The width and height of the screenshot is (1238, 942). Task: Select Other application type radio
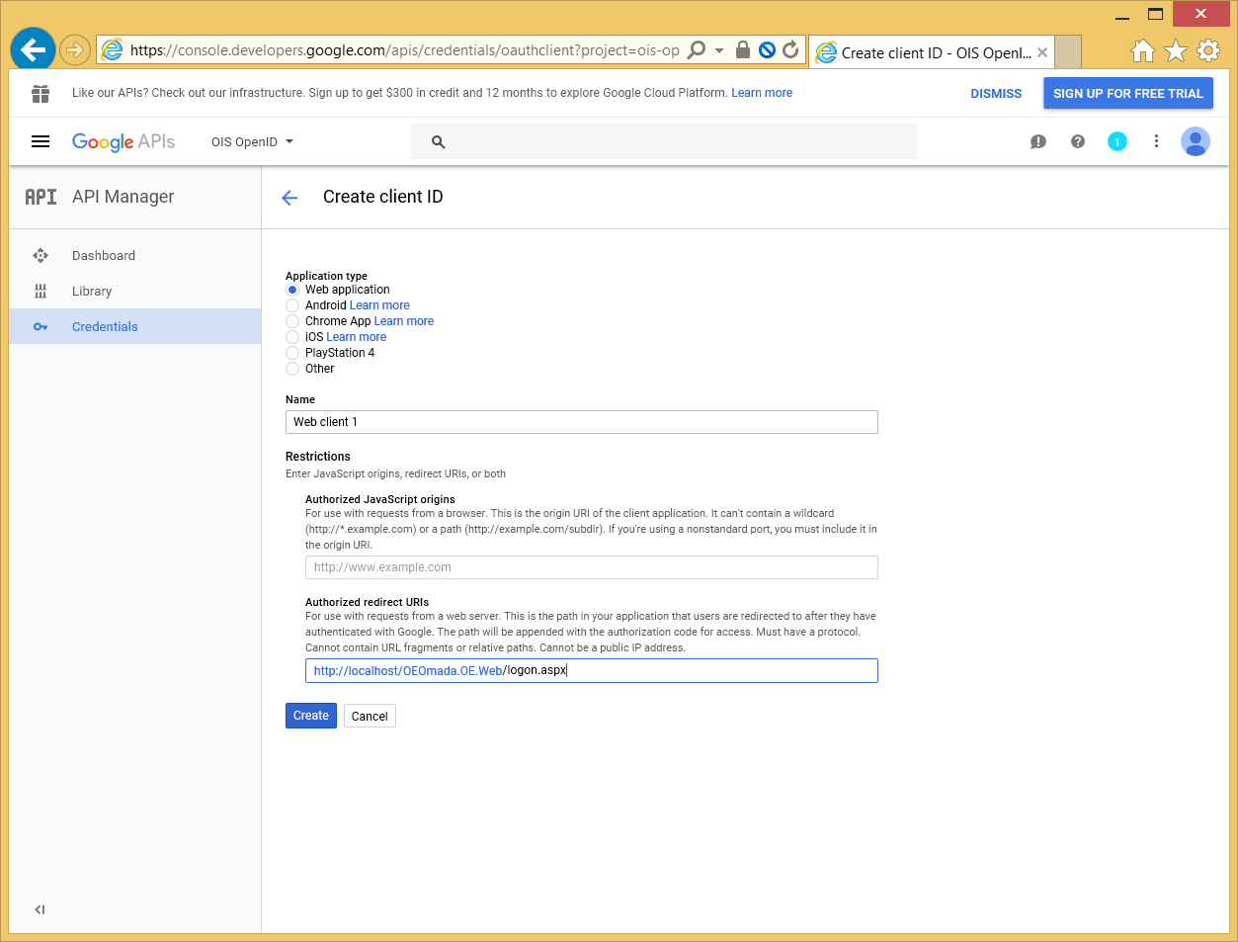[292, 369]
